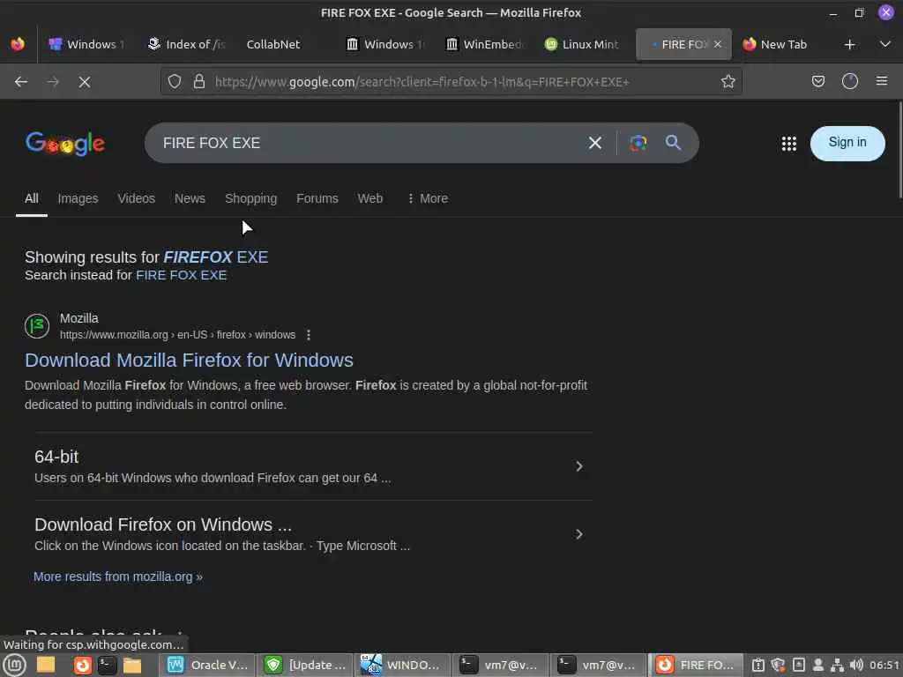
Task: Switch to the CollabNet tab
Action: [273, 44]
